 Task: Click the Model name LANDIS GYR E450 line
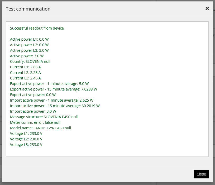[40, 128]
